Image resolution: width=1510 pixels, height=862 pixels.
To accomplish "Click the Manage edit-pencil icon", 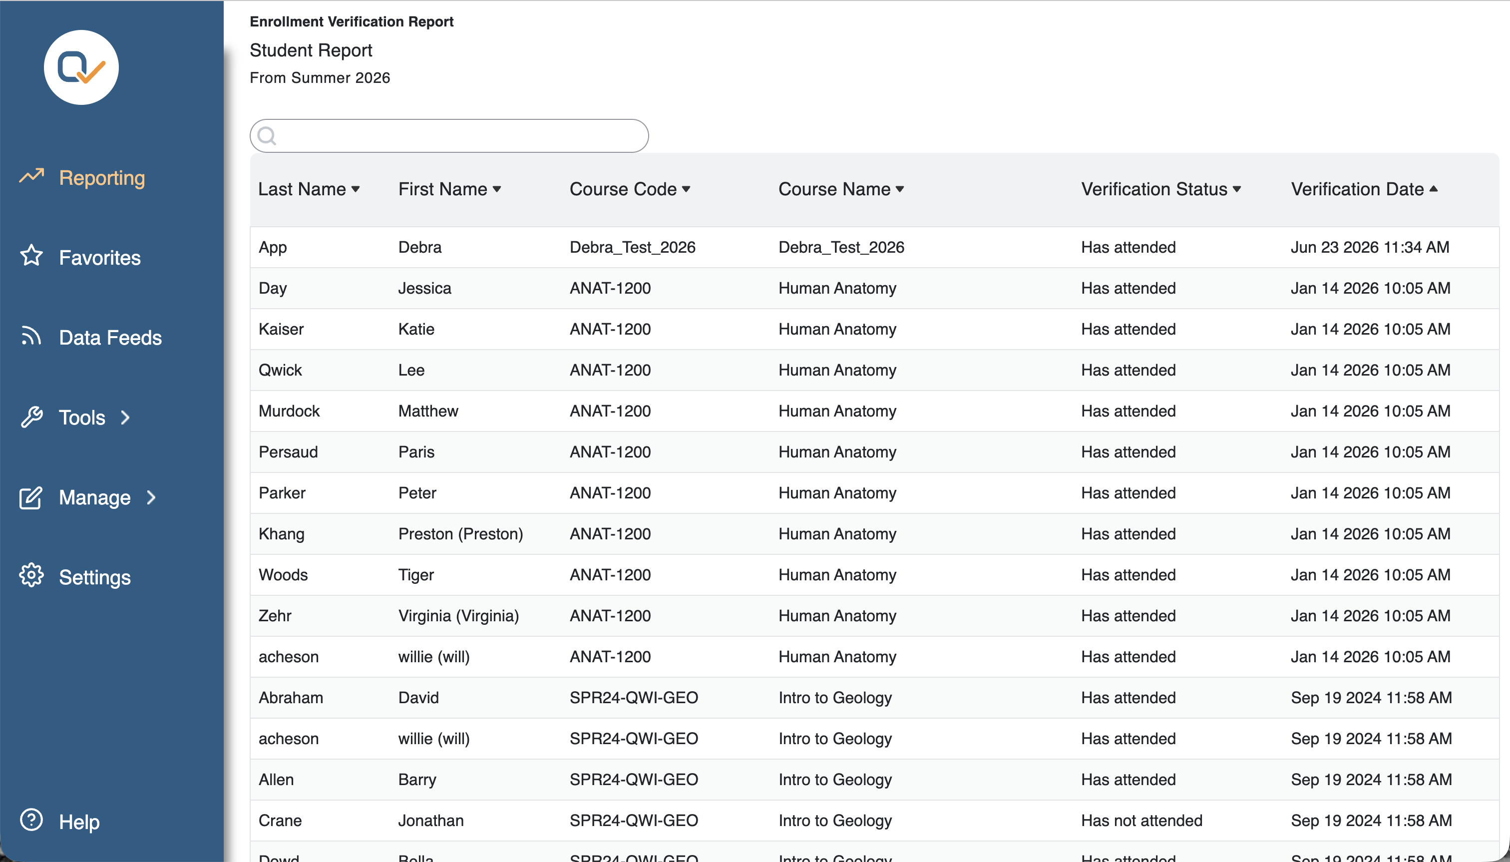I will [31, 497].
